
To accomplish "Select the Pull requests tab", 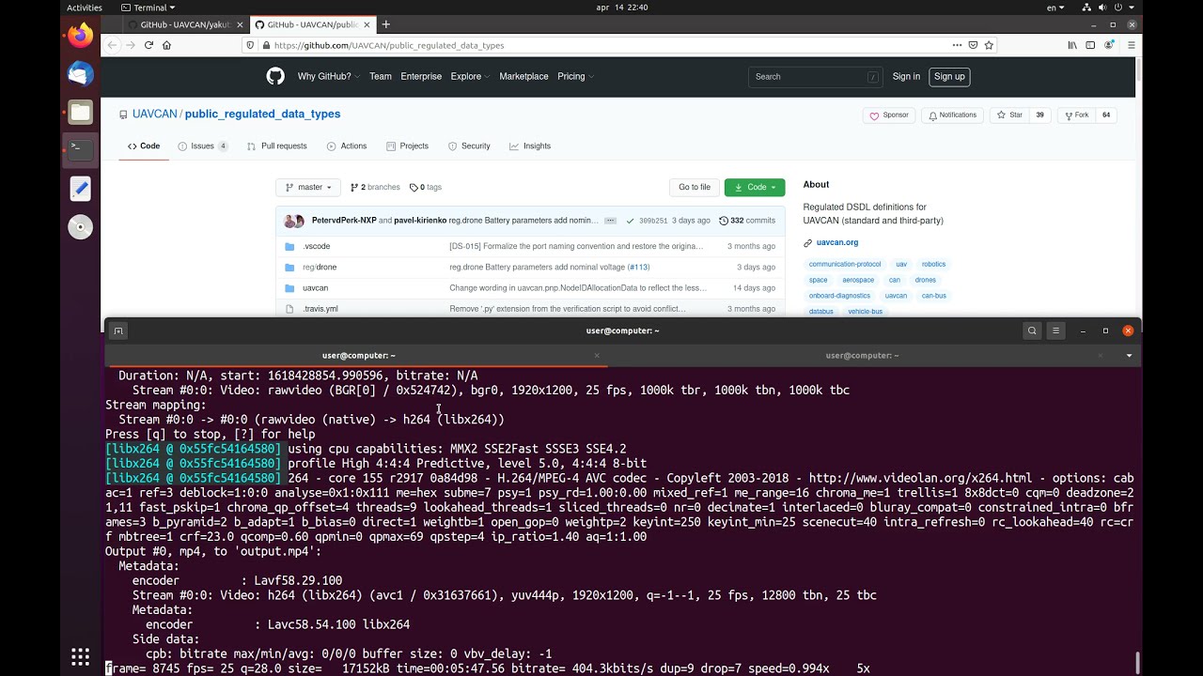I will (277, 146).
